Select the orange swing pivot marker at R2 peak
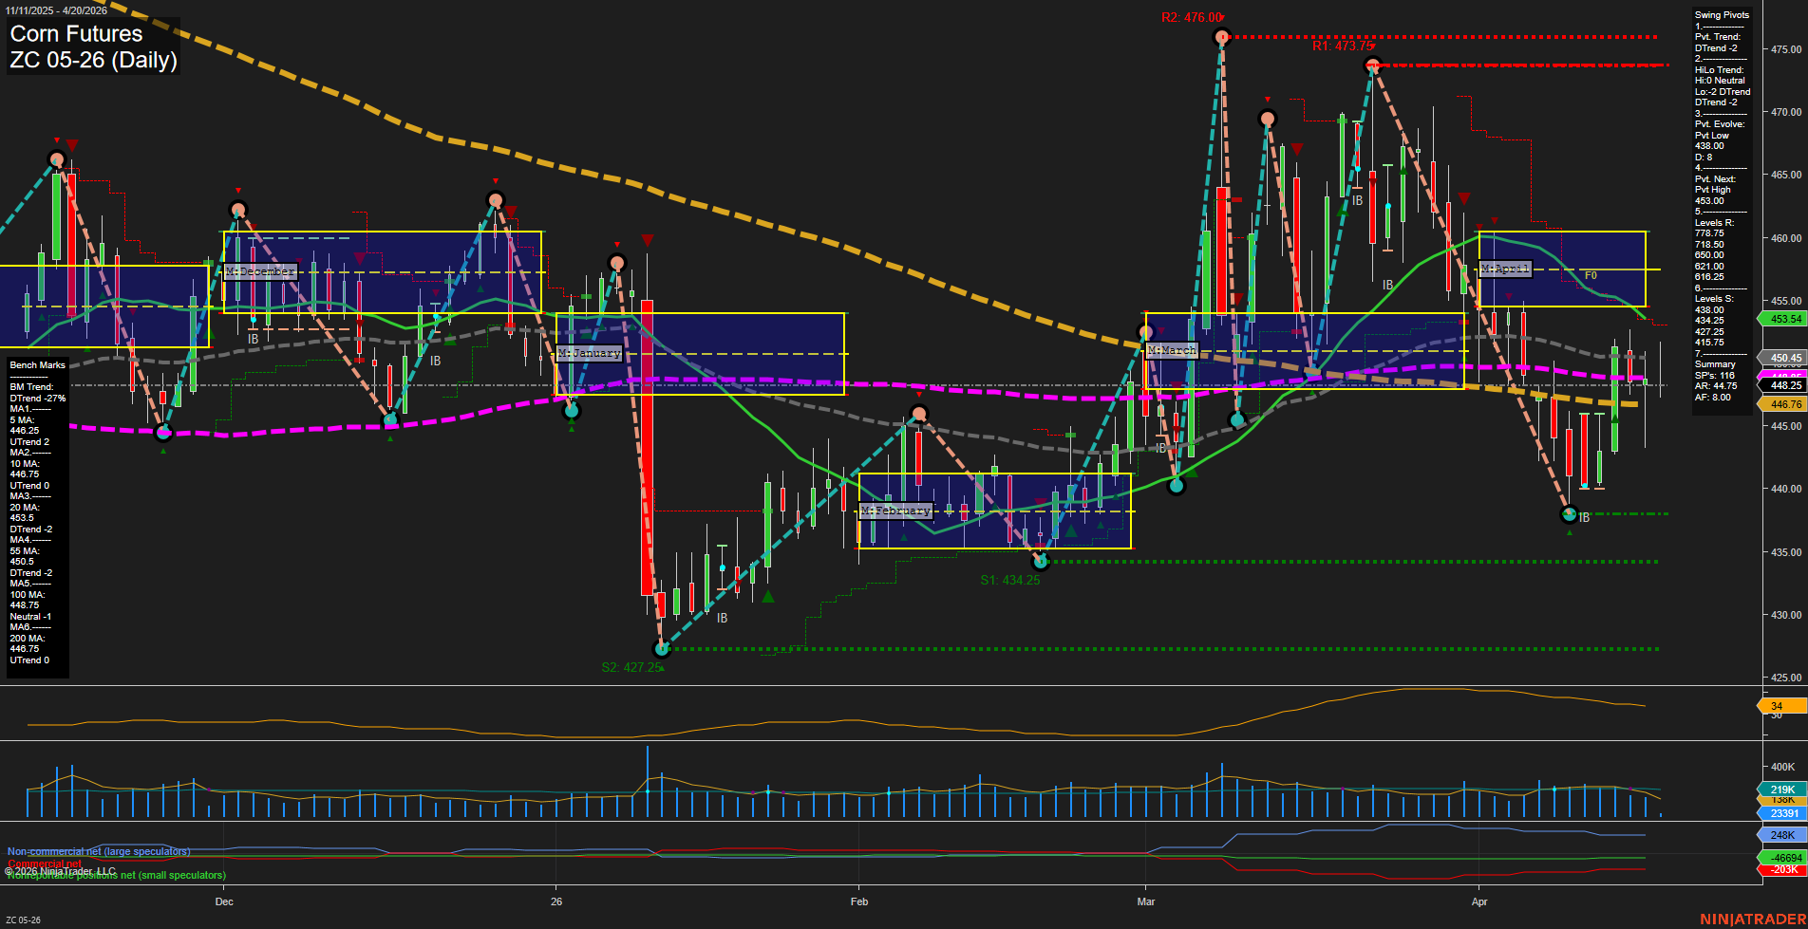Image resolution: width=1808 pixels, height=929 pixels. [1221, 38]
